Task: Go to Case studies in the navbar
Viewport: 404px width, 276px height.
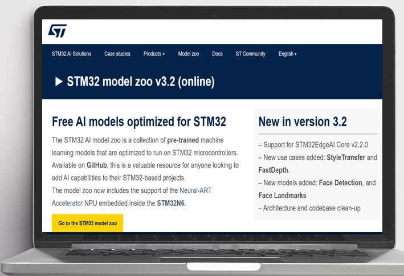Action: pyautogui.click(x=117, y=54)
